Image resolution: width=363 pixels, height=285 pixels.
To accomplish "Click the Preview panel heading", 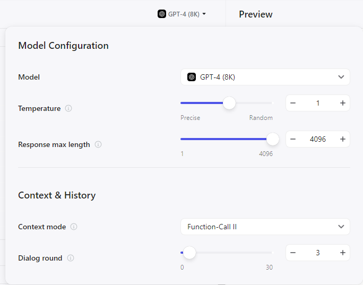I will click(256, 14).
